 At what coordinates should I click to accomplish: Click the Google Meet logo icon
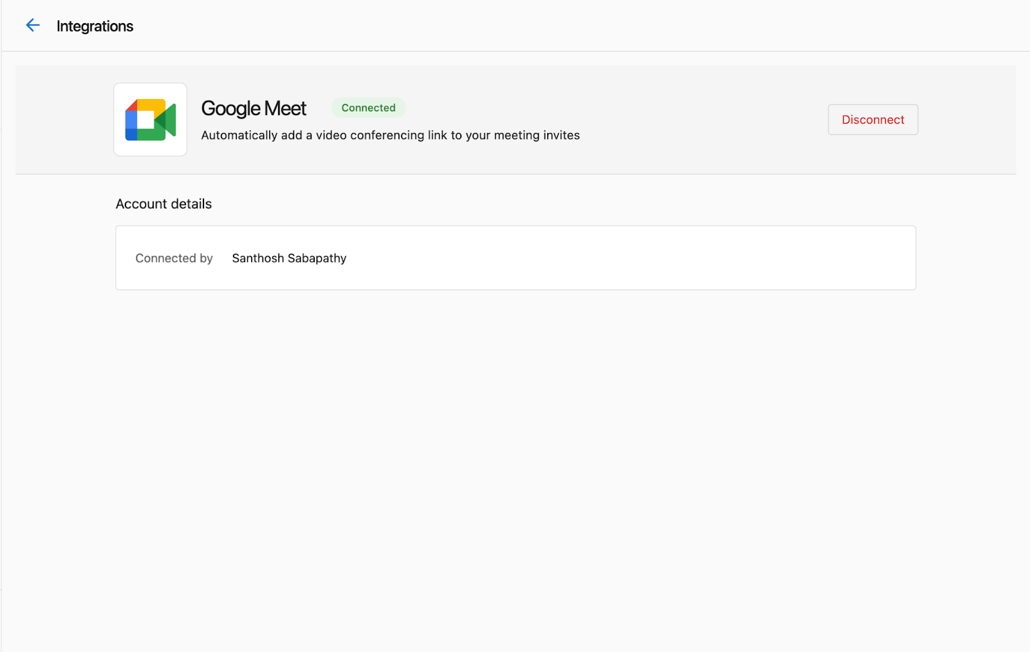pyautogui.click(x=151, y=120)
